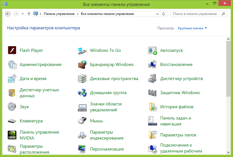Expand the Крупные значки view dropdown
Image resolution: width=233 pixels, height=157 pixels.
[192, 28]
